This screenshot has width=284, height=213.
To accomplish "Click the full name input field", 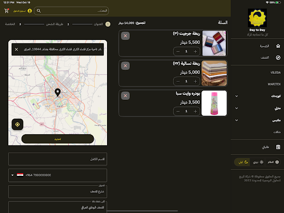I will tap(58, 159).
